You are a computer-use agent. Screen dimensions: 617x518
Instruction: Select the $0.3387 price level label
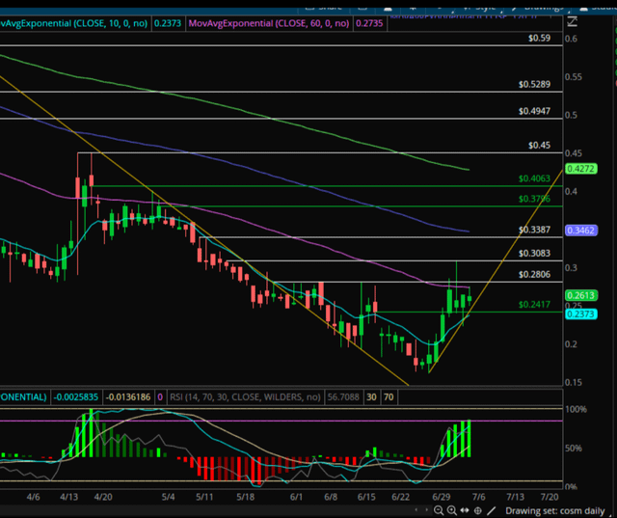pos(534,230)
